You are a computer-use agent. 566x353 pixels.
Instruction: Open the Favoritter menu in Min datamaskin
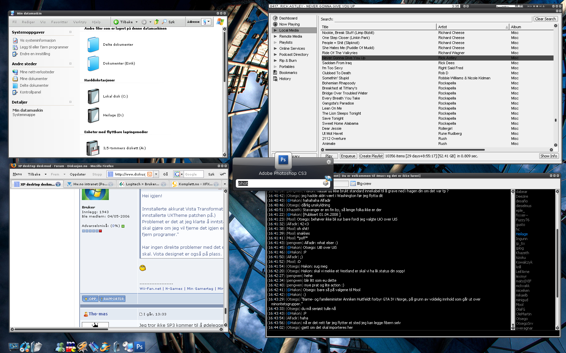click(59, 22)
